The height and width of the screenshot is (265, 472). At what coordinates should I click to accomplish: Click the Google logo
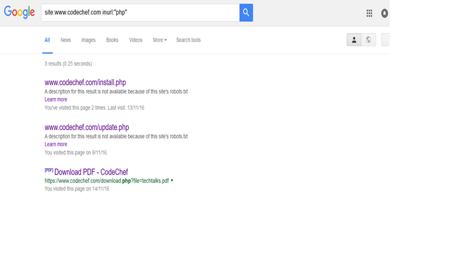(19, 12)
